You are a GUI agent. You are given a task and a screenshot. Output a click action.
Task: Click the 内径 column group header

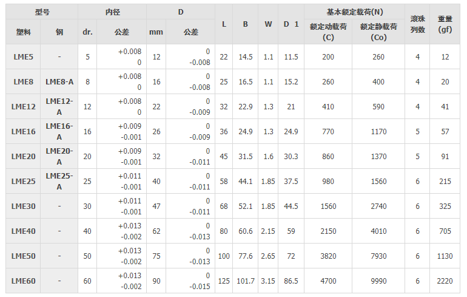tap(113, 12)
